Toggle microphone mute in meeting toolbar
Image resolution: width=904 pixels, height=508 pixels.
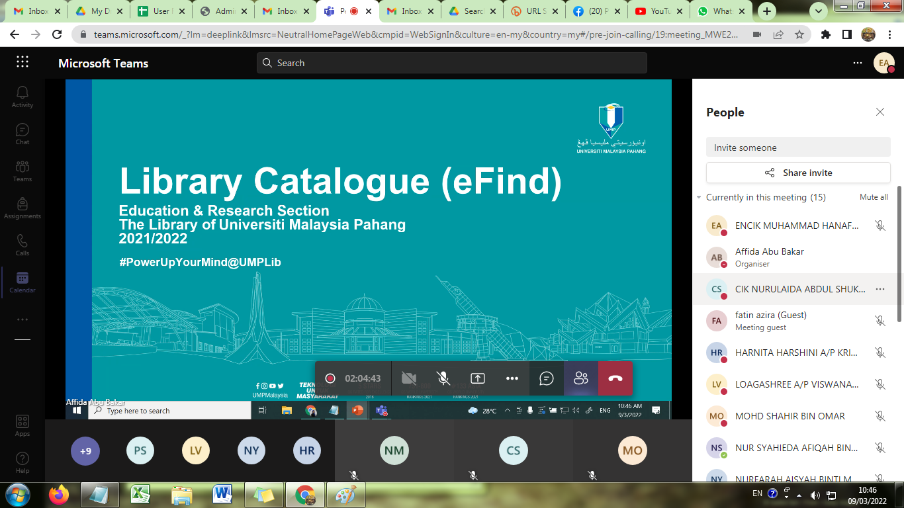click(x=443, y=378)
